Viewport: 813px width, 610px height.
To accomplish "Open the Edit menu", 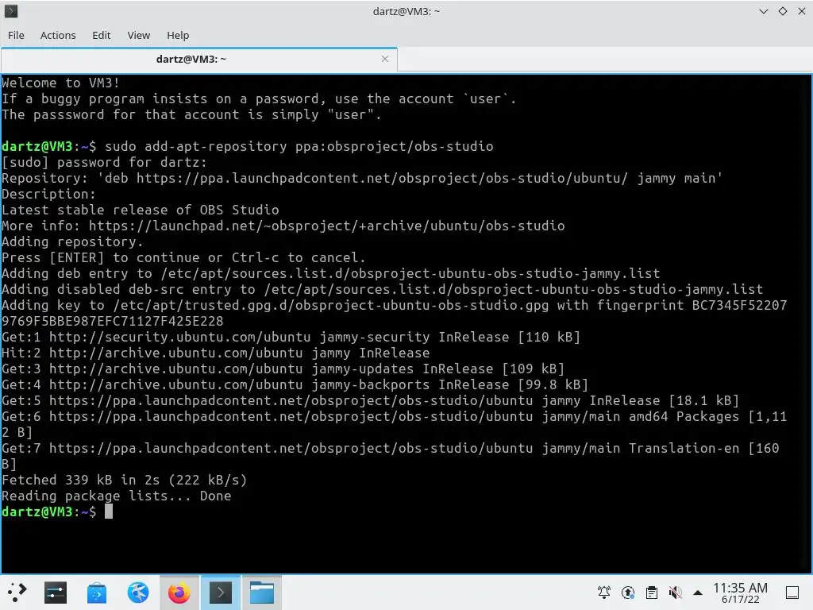I will tap(101, 35).
